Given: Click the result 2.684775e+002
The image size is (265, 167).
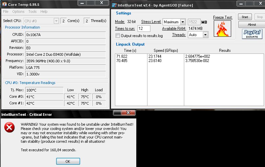Looking at the screenshot, I should pos(198,56).
